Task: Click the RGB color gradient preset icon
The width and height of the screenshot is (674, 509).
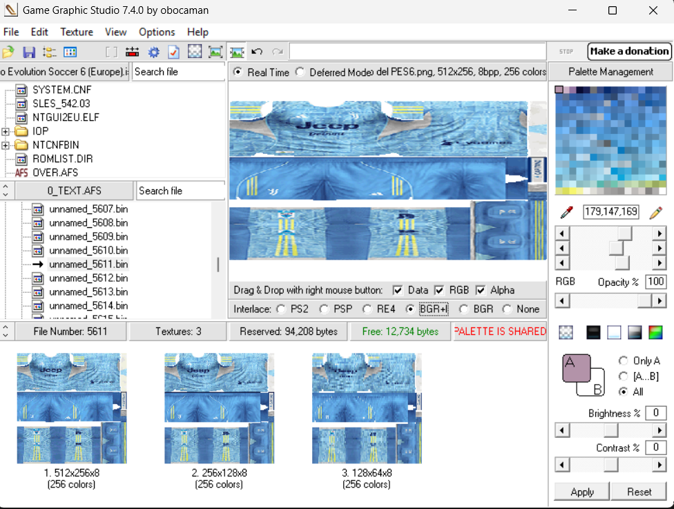Action: tap(655, 332)
